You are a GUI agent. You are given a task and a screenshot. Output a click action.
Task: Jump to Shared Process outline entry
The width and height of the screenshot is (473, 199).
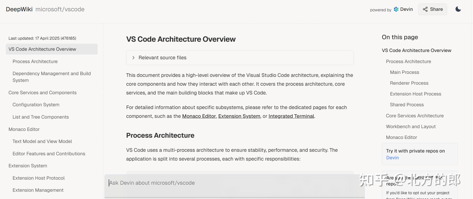click(407, 105)
